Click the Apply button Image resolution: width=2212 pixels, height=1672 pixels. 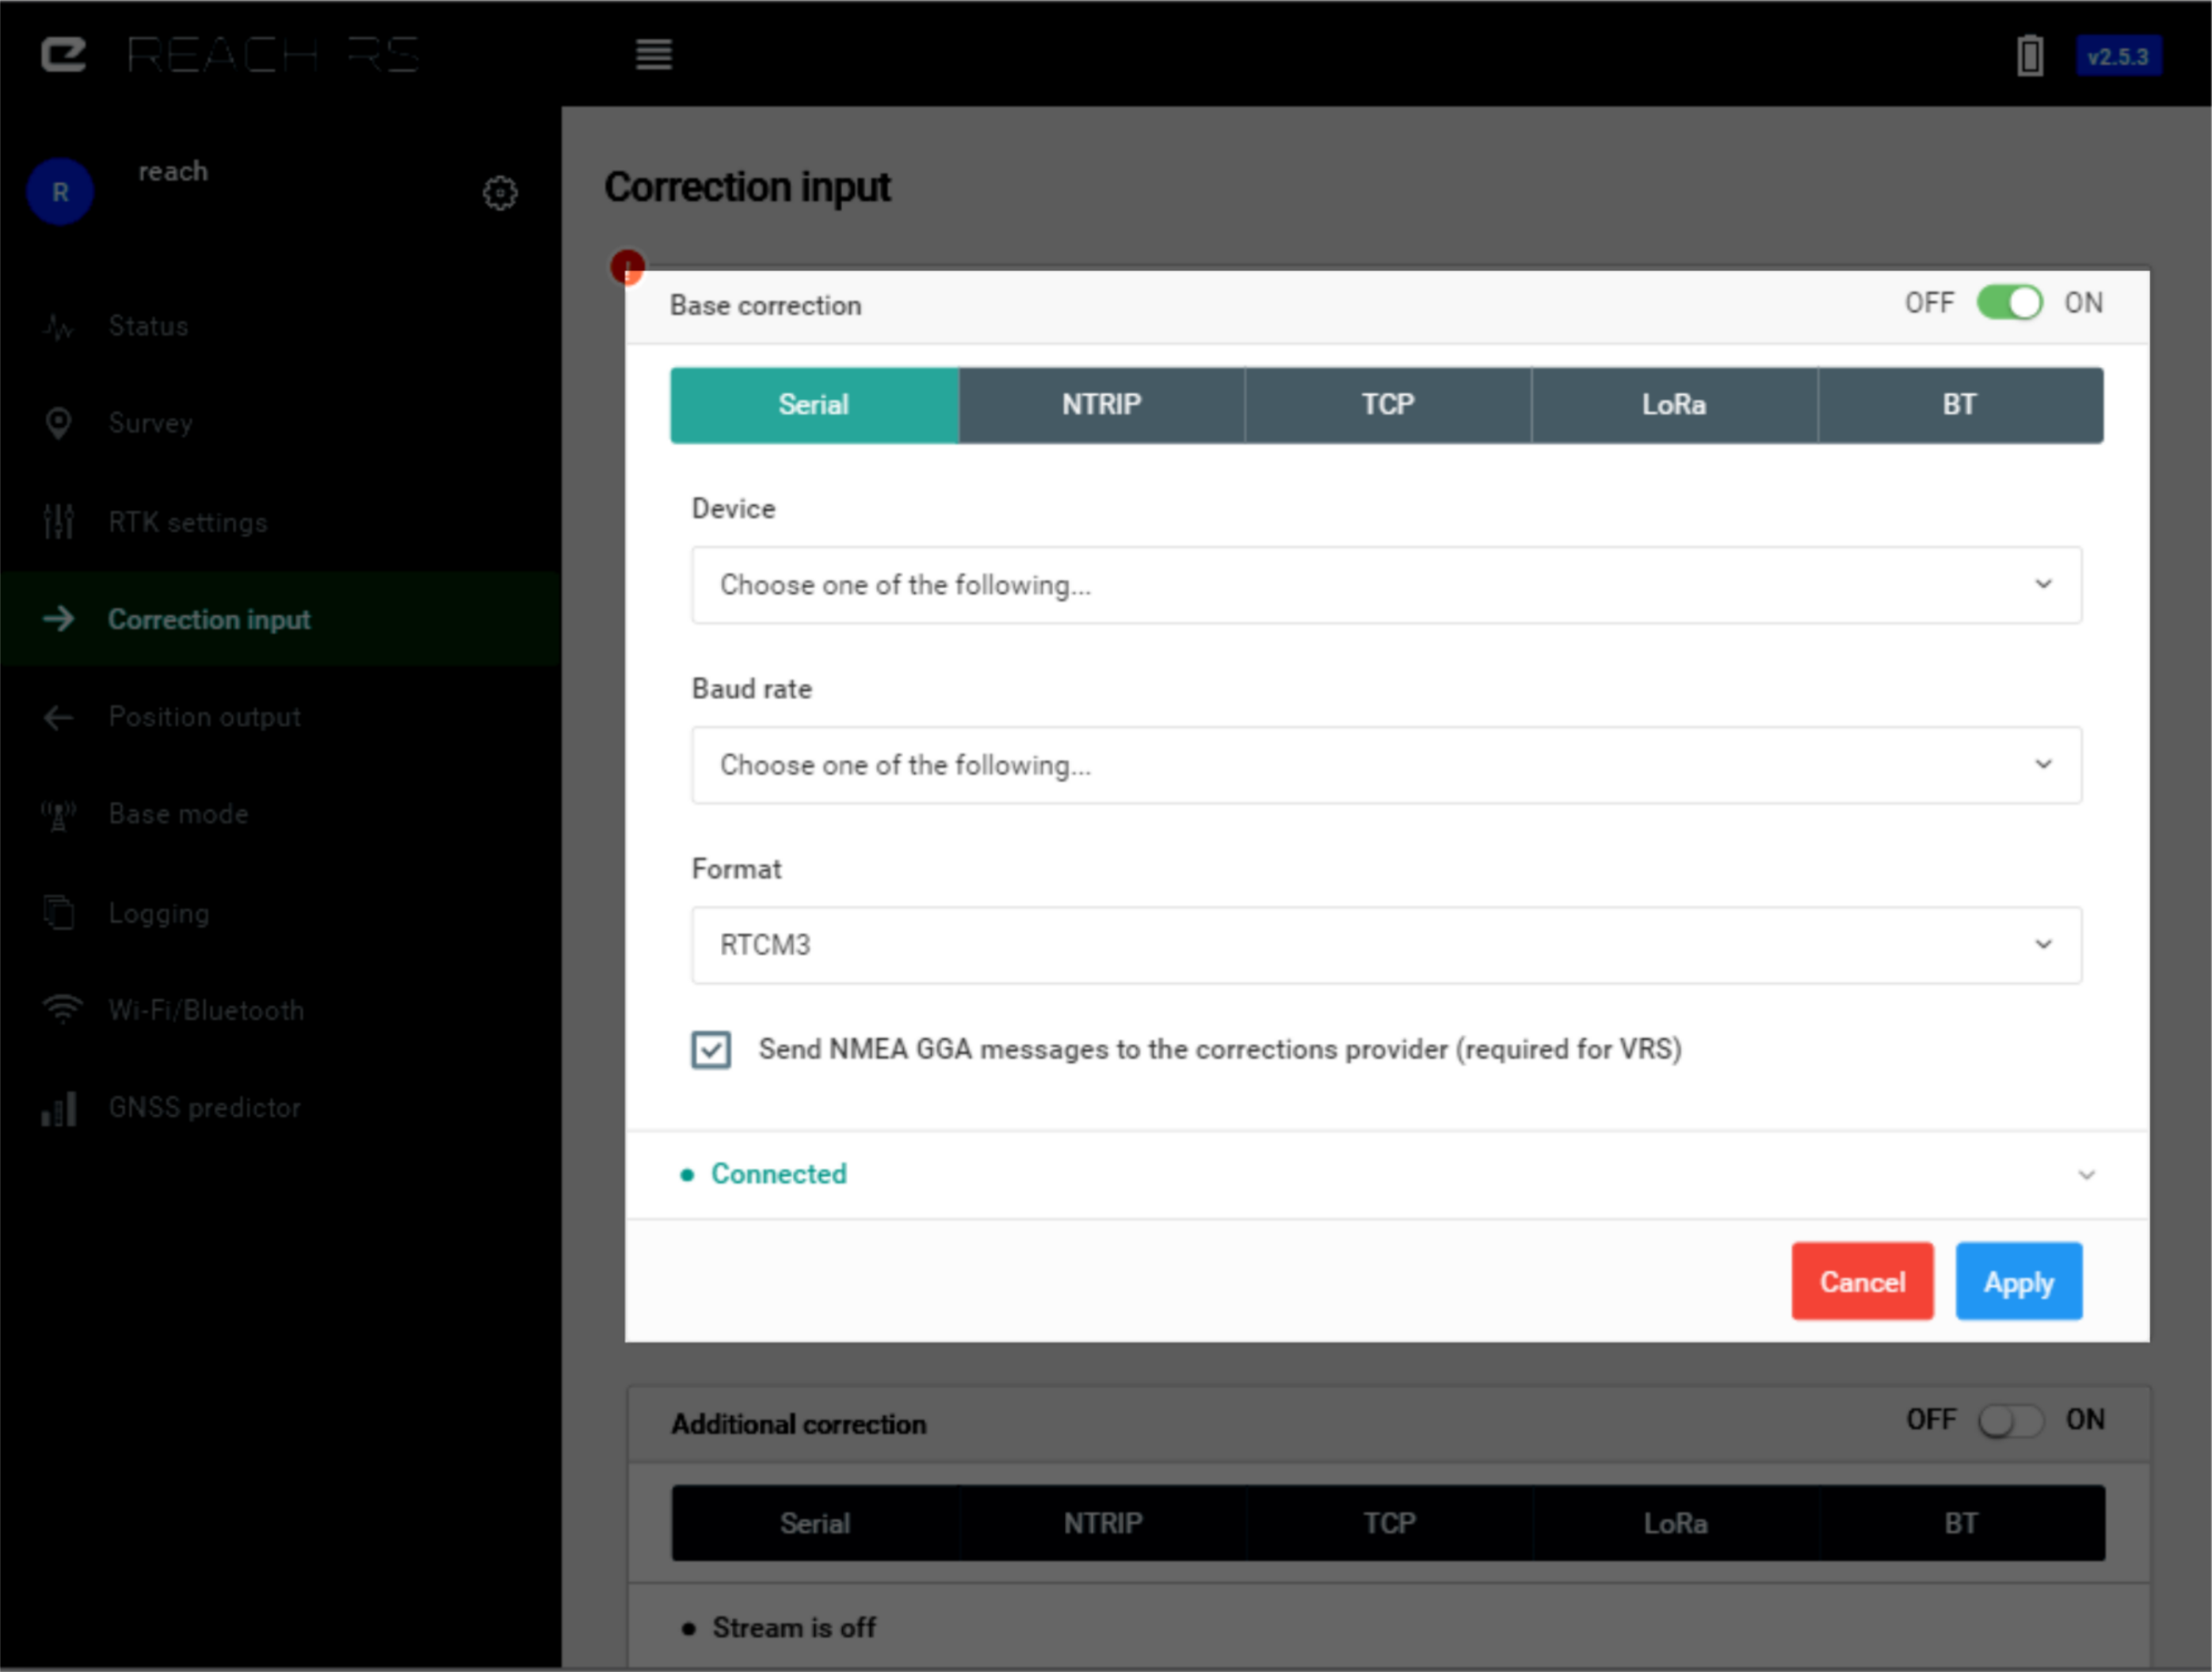[2019, 1281]
